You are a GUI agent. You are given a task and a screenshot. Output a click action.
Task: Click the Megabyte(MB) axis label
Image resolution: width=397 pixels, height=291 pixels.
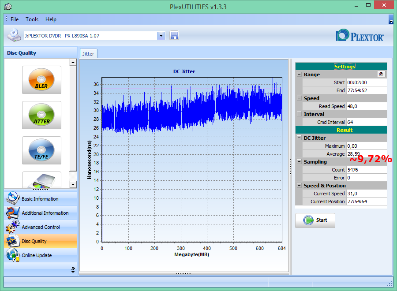[x=192, y=254]
